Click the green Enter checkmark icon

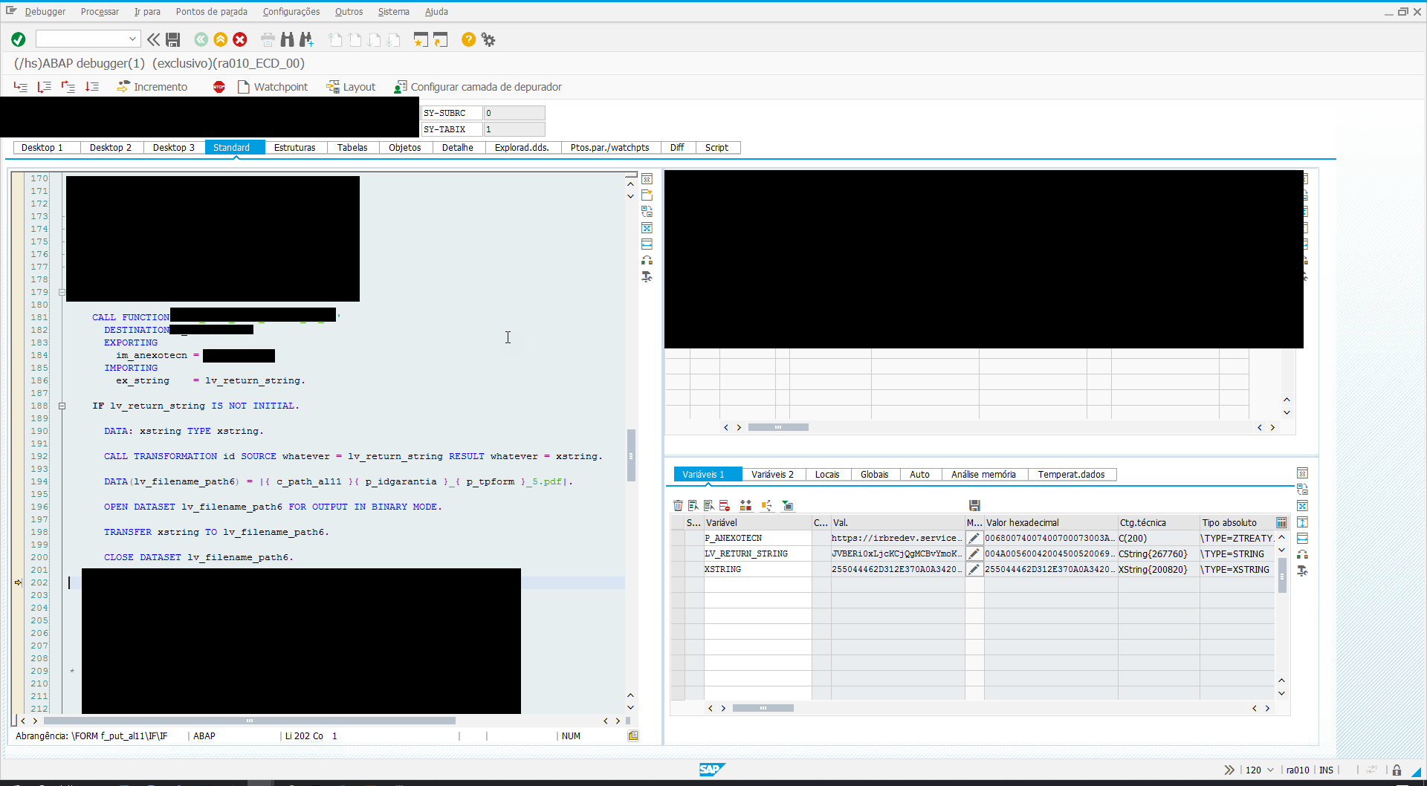[19, 39]
